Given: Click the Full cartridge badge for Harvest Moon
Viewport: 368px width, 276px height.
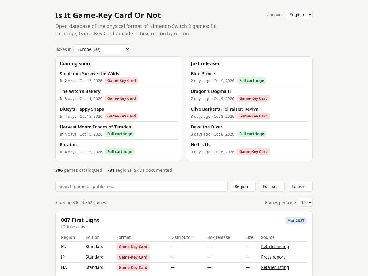Looking at the screenshot, I should point(120,134).
